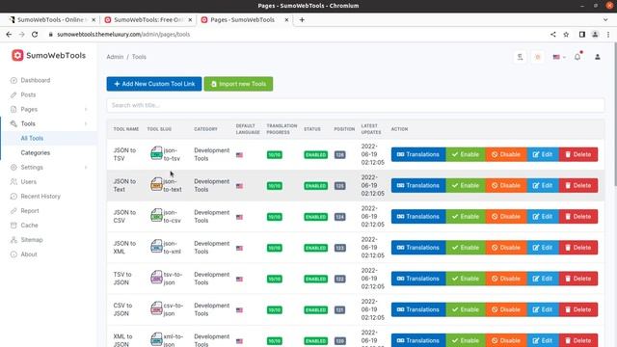This screenshot has width=617, height=347.
Task: Edit the CSV to JSON tool
Action: point(542,309)
